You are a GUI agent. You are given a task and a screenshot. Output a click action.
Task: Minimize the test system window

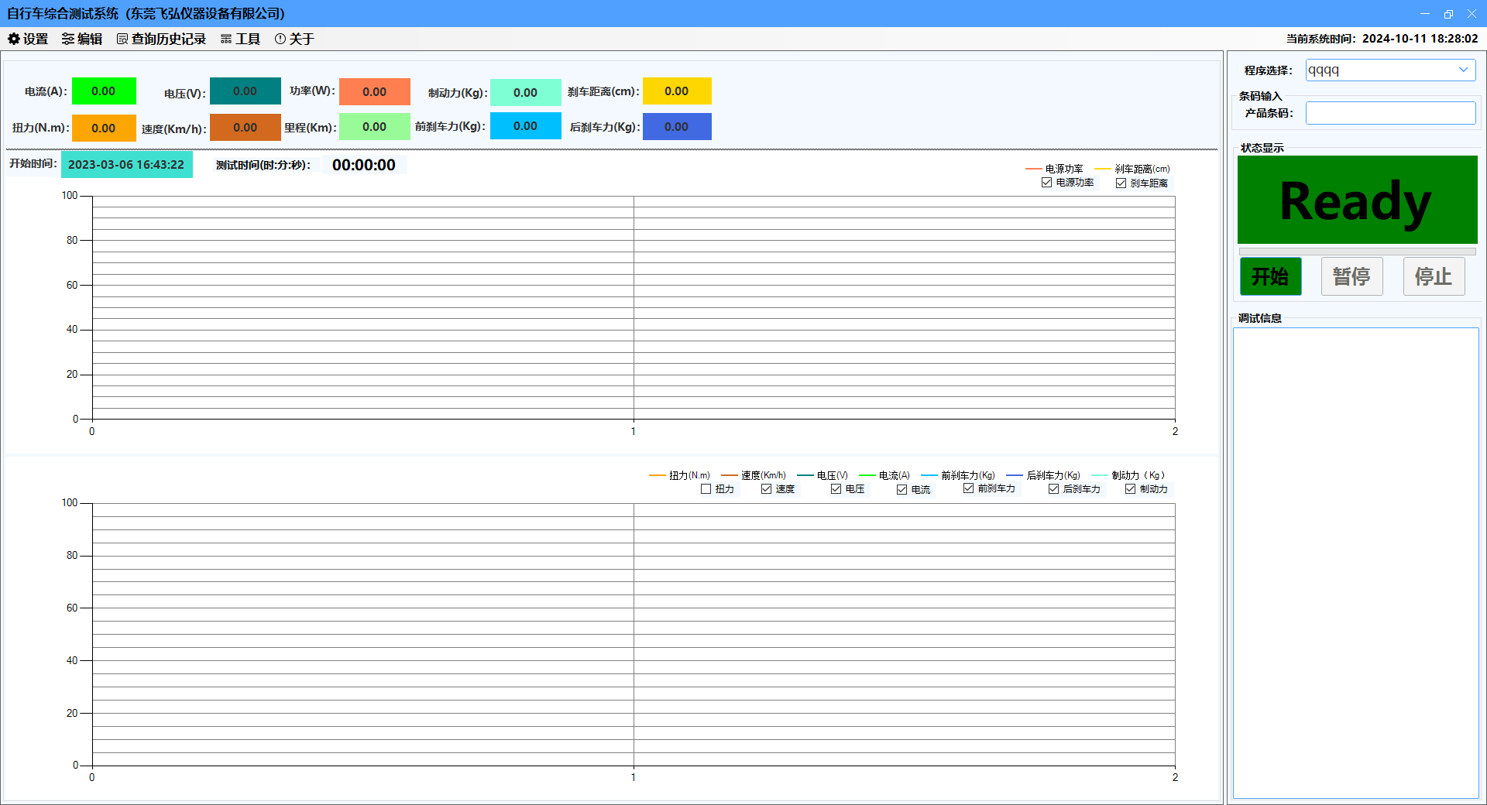click(x=1425, y=14)
